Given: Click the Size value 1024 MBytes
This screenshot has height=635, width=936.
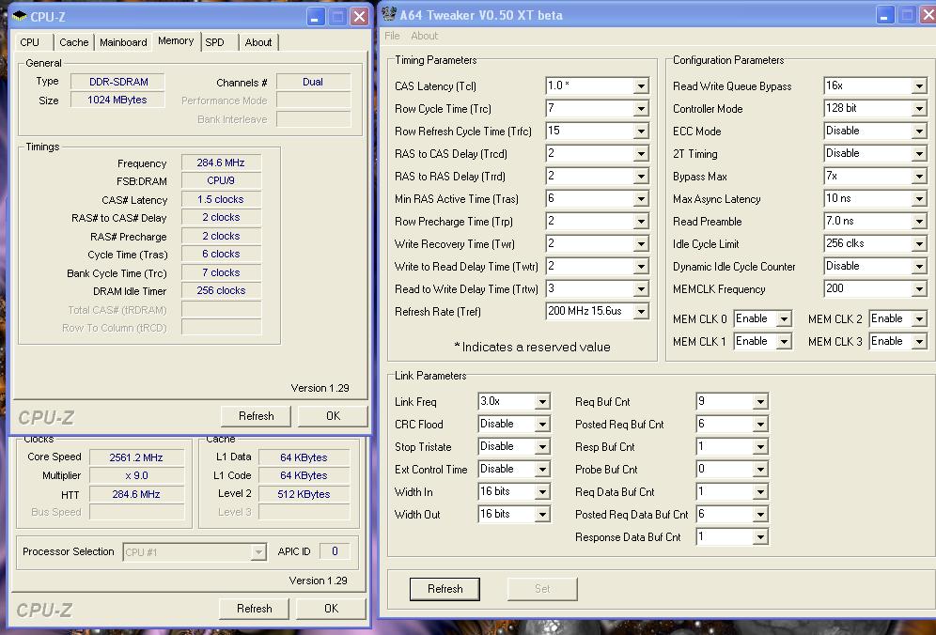Looking at the screenshot, I should click(117, 100).
